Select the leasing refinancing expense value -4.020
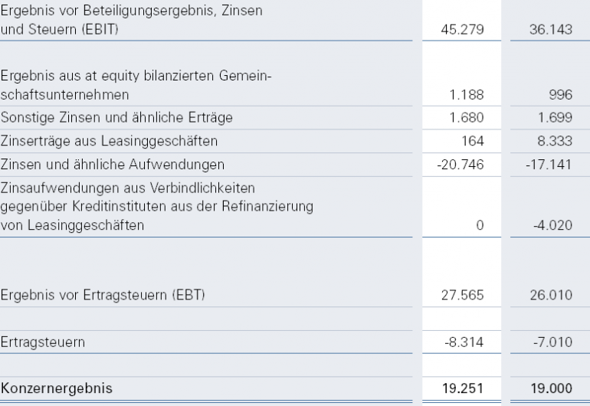This screenshot has width=590, height=406. pos(552,225)
